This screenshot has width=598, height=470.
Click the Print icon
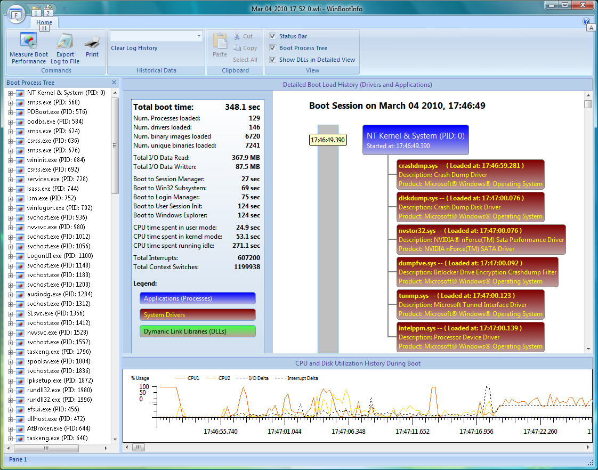(92, 42)
